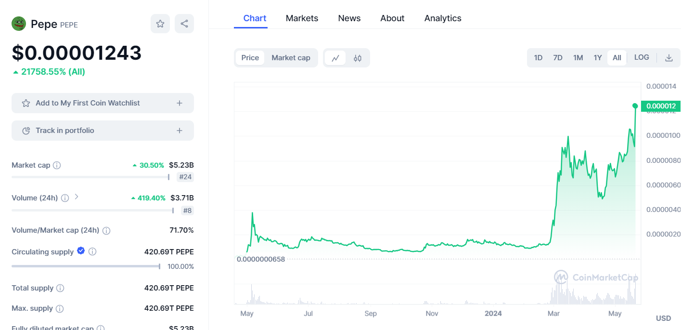Open the Chart tab
This screenshot has height=330, width=681.
[x=255, y=18]
